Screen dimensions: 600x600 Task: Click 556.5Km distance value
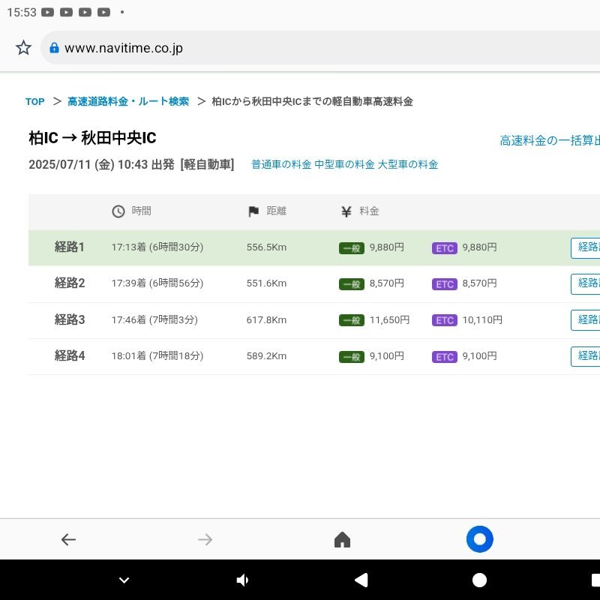pos(266,247)
